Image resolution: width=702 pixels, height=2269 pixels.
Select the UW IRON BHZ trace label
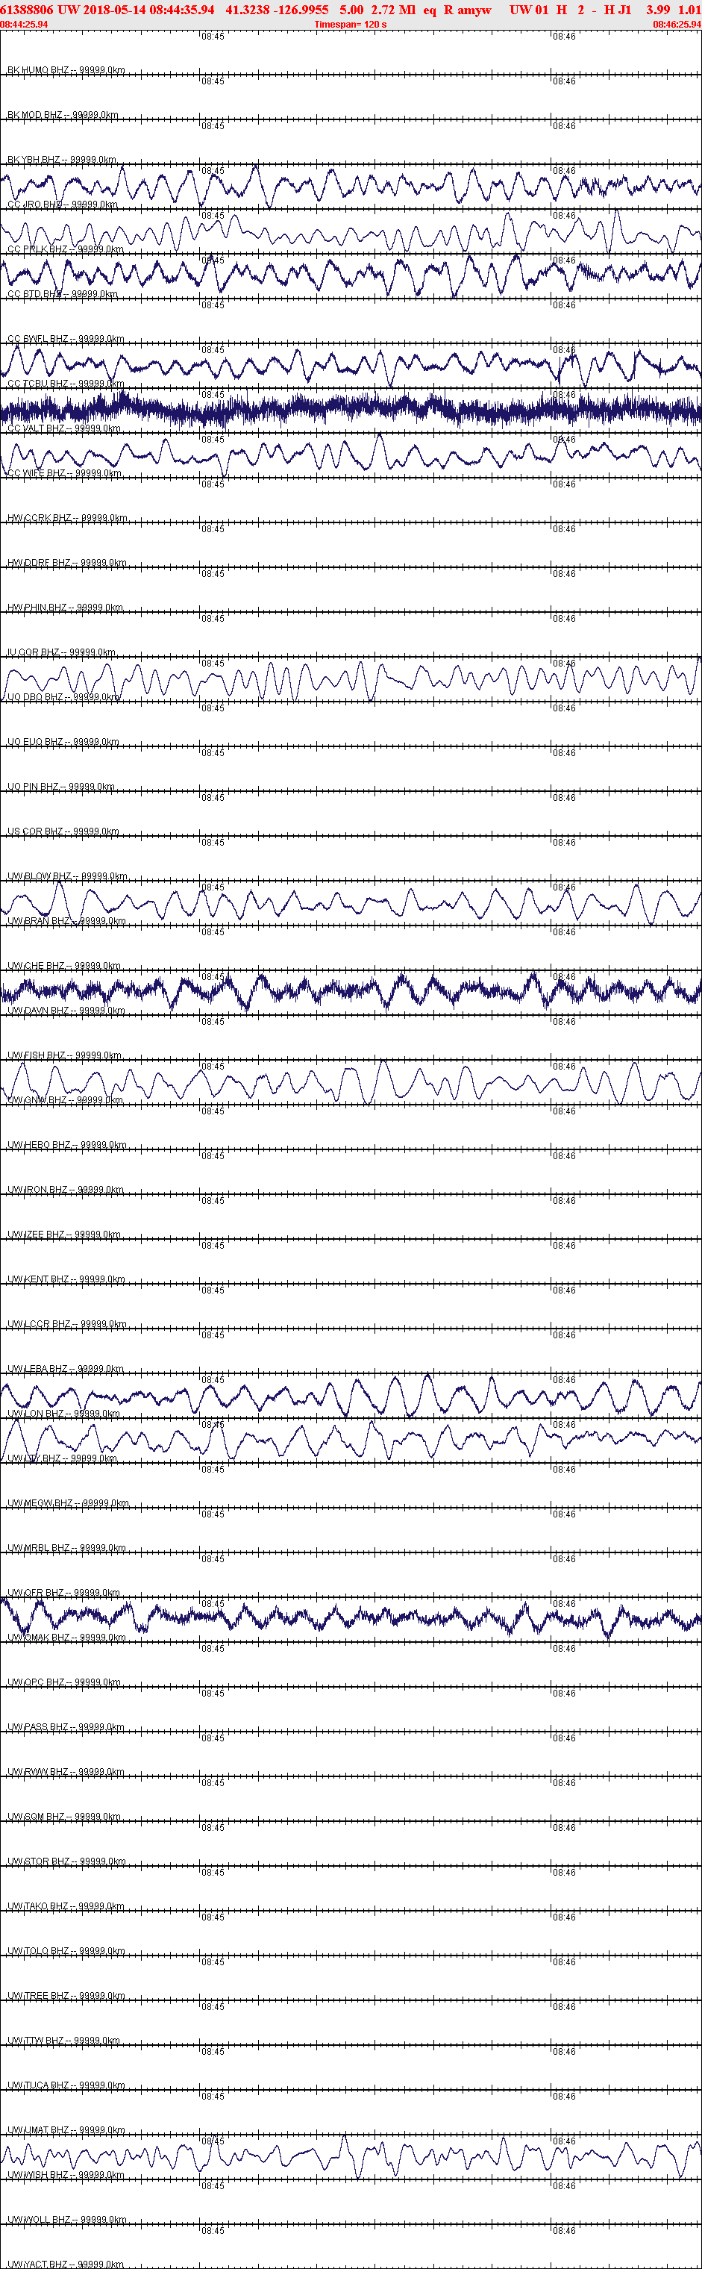pos(66,1190)
